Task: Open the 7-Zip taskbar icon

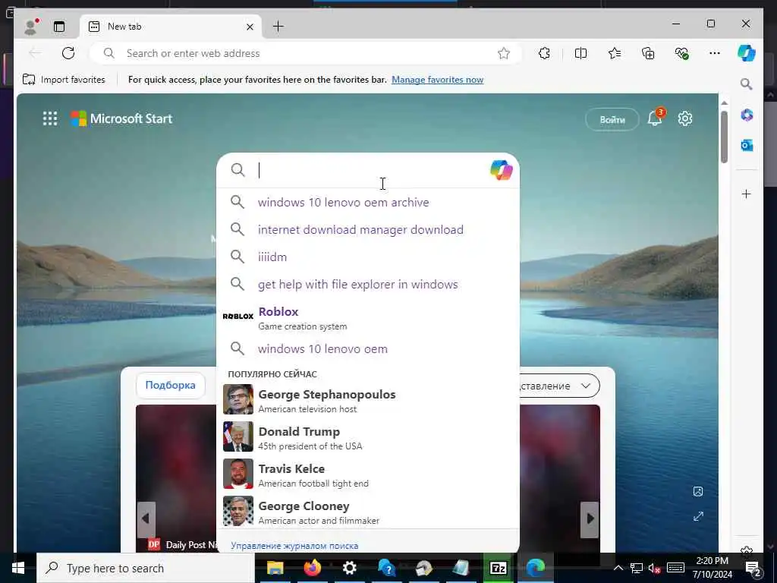Action: (498, 568)
